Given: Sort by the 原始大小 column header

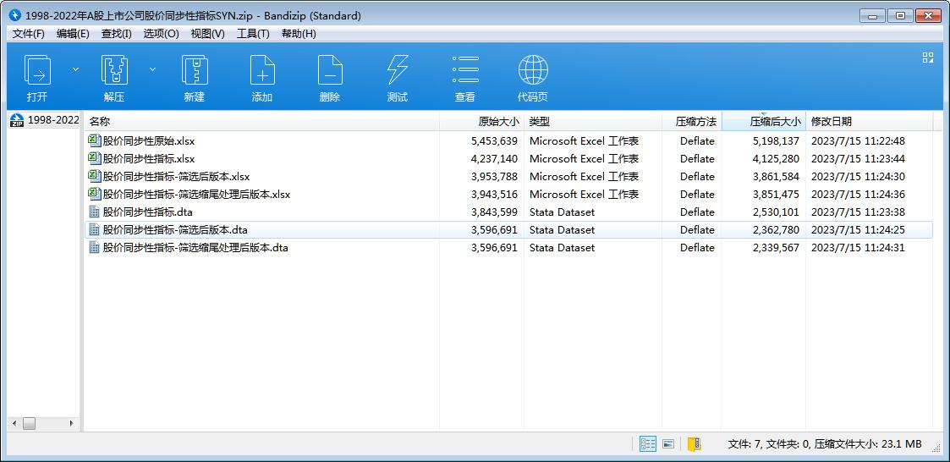Looking at the screenshot, I should tap(481, 121).
